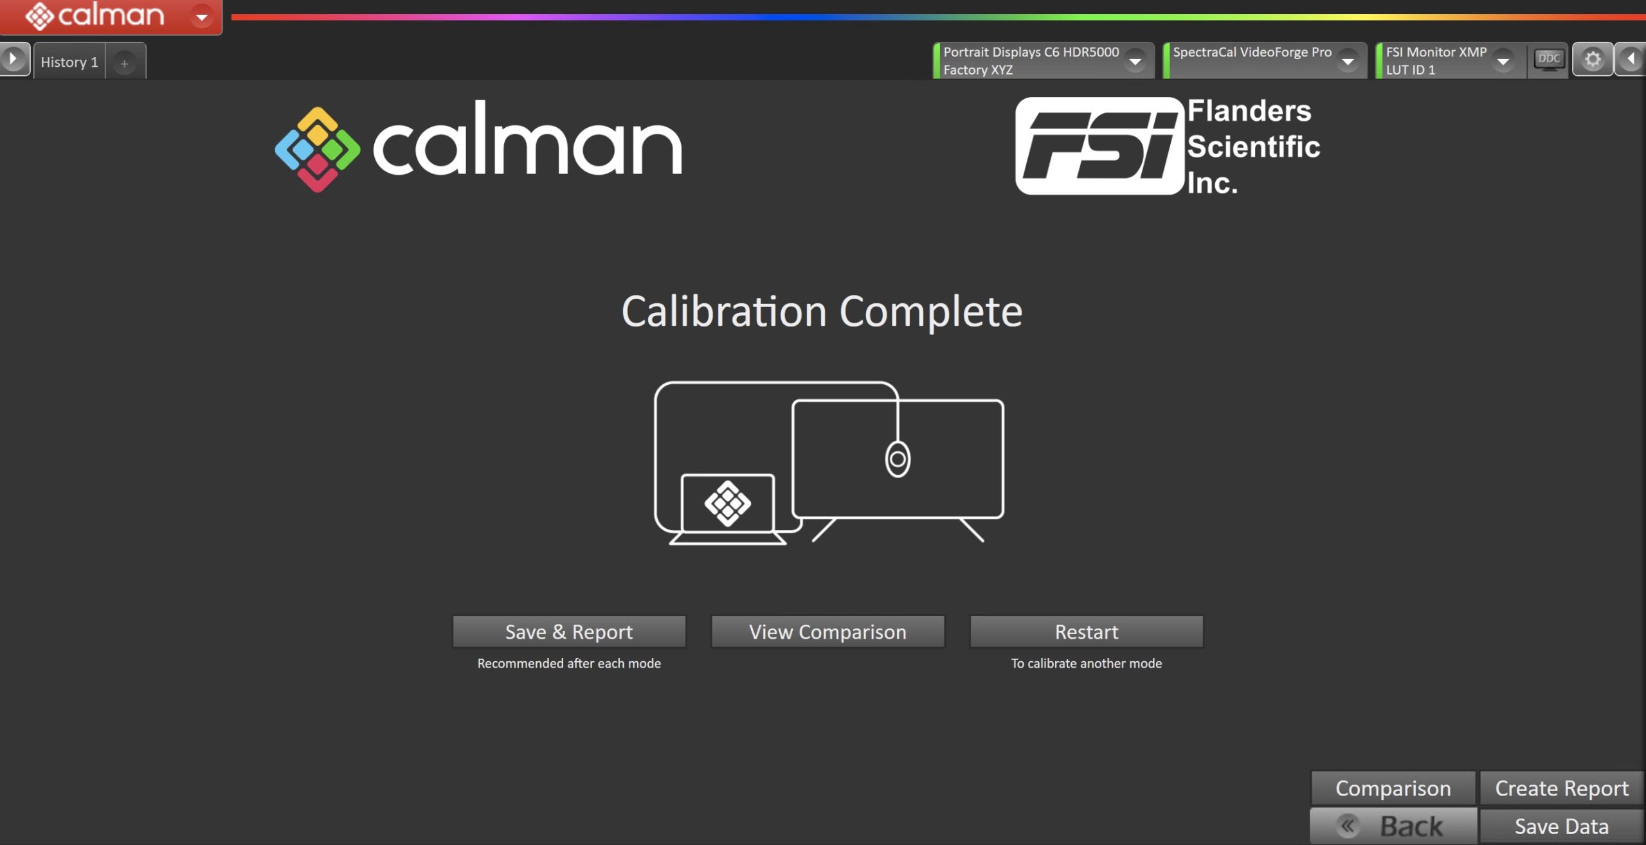Open the SpectraCal VideoForge Pro source dropdown
Viewport: 1646px width, 845px height.
(x=1347, y=62)
